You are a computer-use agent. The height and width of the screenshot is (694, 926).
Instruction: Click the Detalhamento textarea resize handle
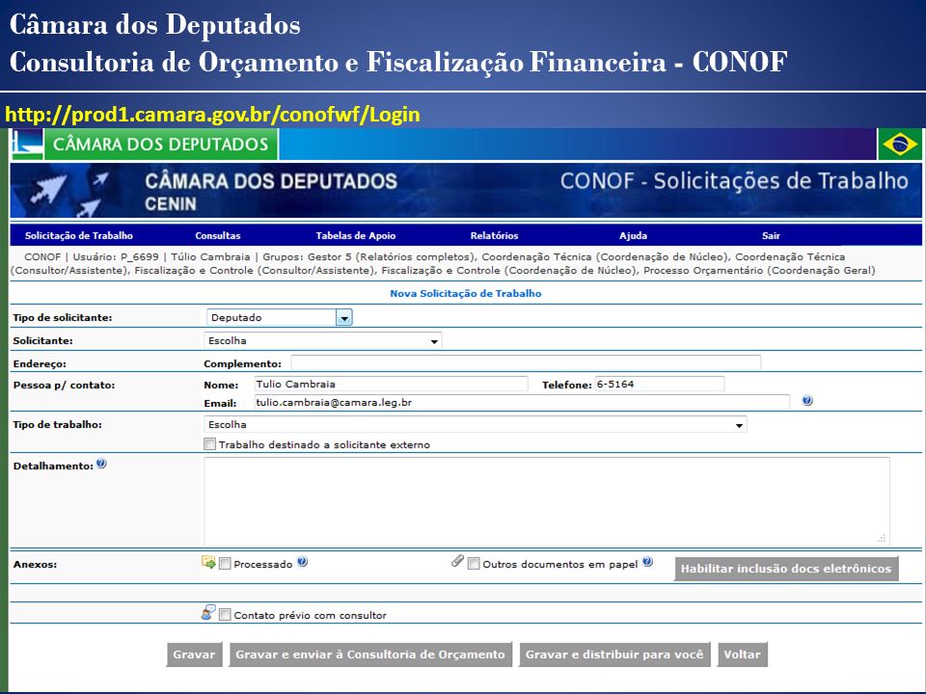[x=882, y=538]
